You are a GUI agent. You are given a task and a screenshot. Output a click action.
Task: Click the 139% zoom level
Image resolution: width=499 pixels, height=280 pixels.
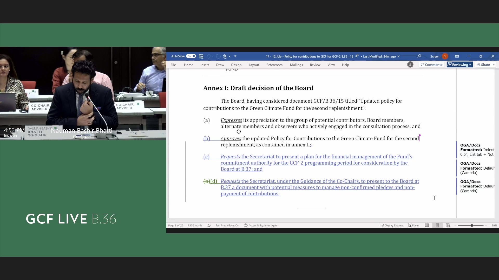click(494, 226)
